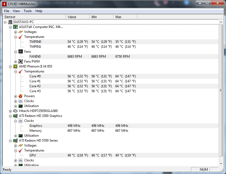Screen dimensions: 226x174
Task: Click the flame icon next to Powers
Action: 21,96
